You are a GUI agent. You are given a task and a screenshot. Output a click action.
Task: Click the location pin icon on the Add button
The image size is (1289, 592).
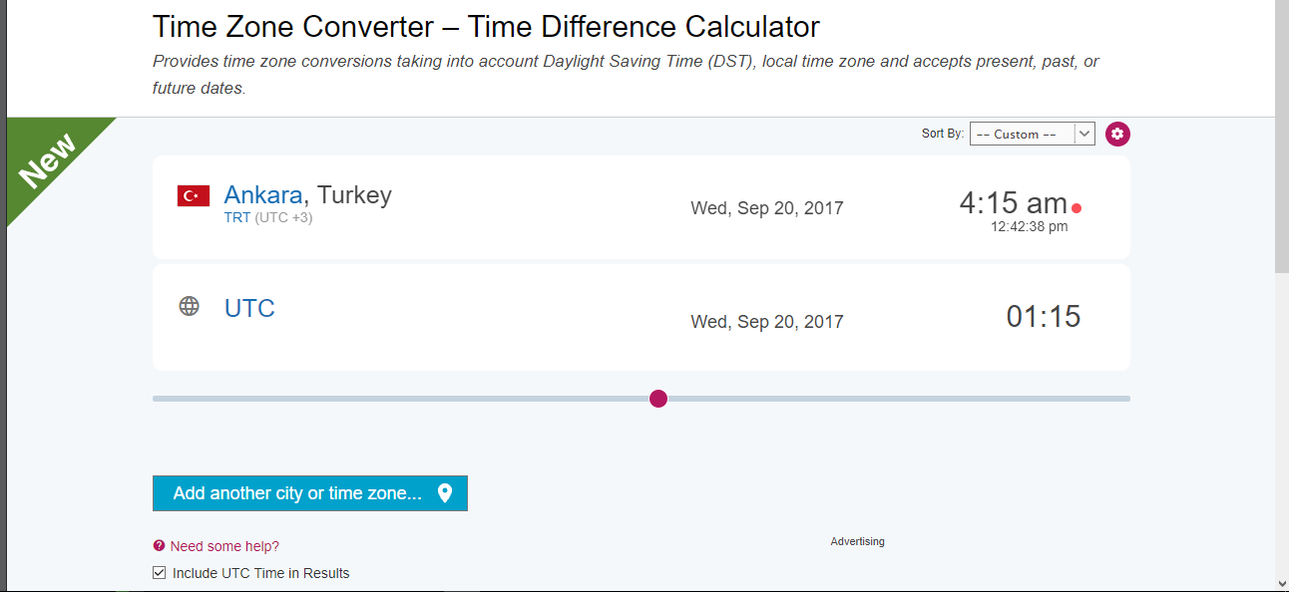[445, 493]
